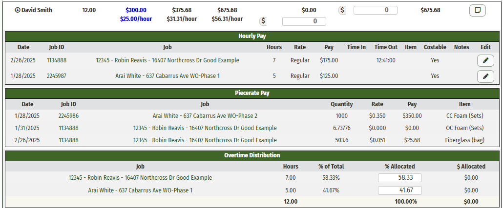Select the Piecerate Pay section header
The image size is (503, 208).
tap(252, 93)
